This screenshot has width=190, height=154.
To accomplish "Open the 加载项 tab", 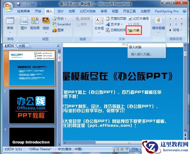I will click(145, 11).
